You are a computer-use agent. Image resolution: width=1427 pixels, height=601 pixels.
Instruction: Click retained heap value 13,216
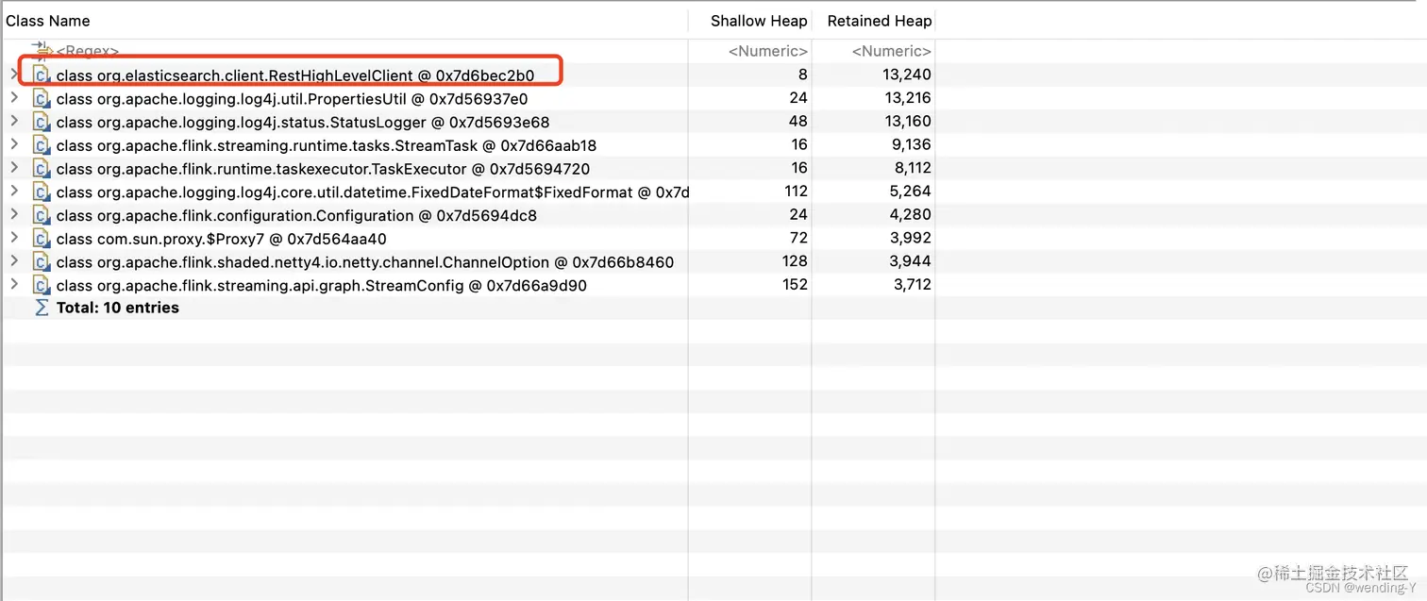(x=908, y=98)
